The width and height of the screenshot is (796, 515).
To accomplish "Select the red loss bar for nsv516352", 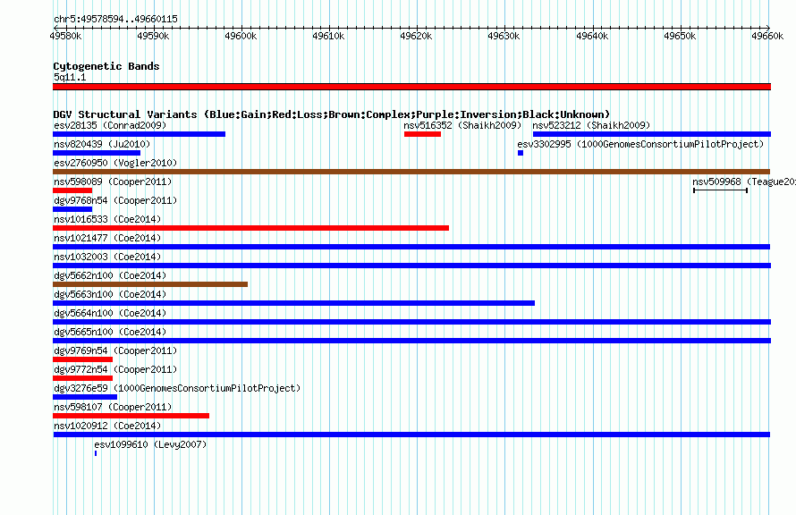I will pos(422,134).
